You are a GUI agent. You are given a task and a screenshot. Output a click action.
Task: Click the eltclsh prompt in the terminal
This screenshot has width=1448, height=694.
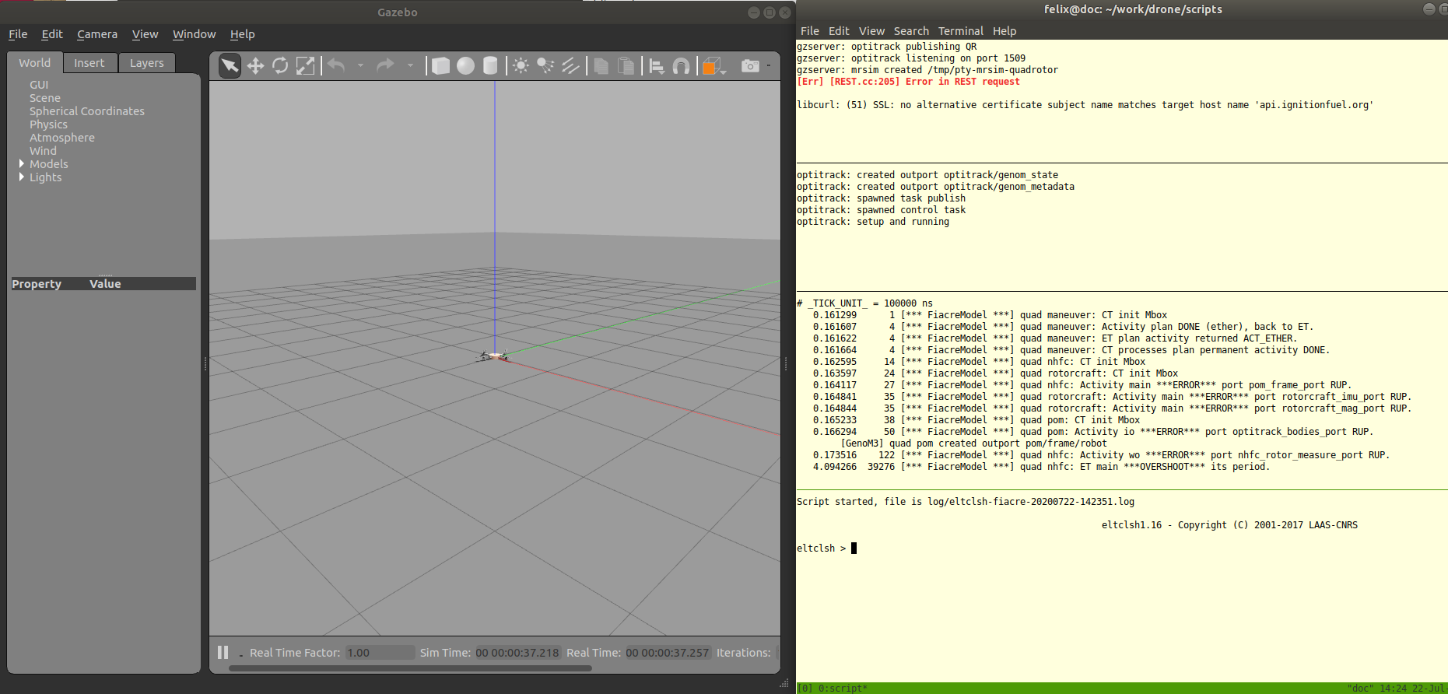[x=821, y=549]
